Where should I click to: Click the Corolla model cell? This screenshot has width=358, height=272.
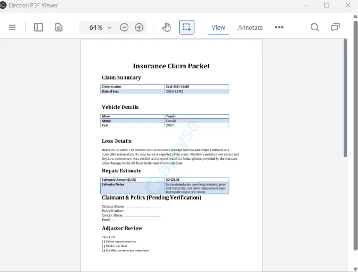click(x=196, y=121)
